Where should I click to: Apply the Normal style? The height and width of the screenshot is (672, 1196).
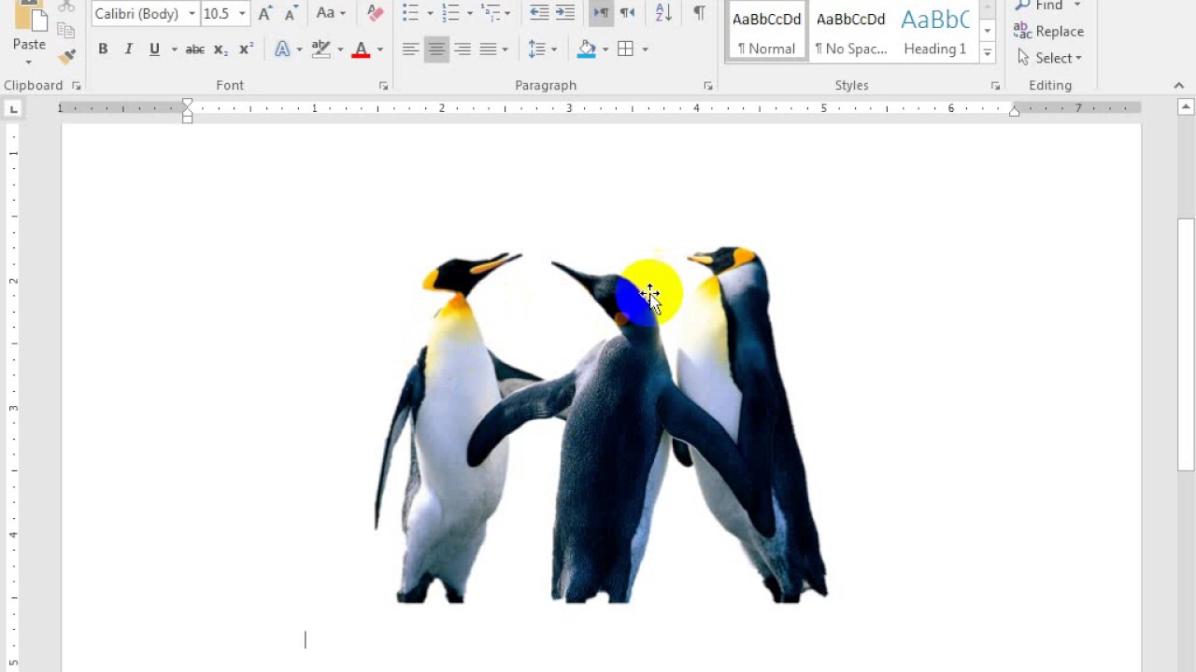click(766, 33)
